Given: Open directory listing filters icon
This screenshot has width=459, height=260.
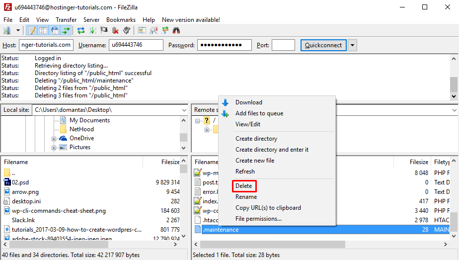Looking at the screenshot, I should 142,30.
